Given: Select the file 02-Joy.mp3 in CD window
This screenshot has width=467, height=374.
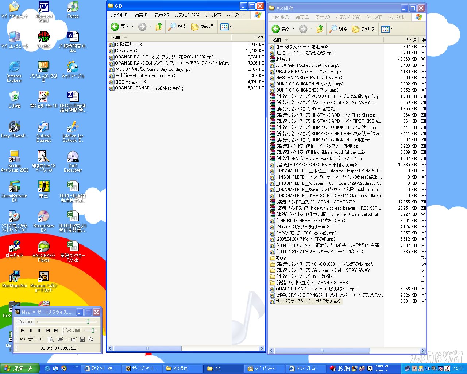Looking at the screenshot, I should (x=126, y=51).
